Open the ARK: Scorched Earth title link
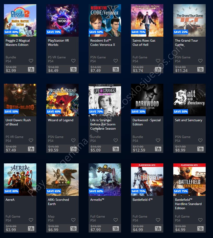 pyautogui.click(x=58, y=202)
